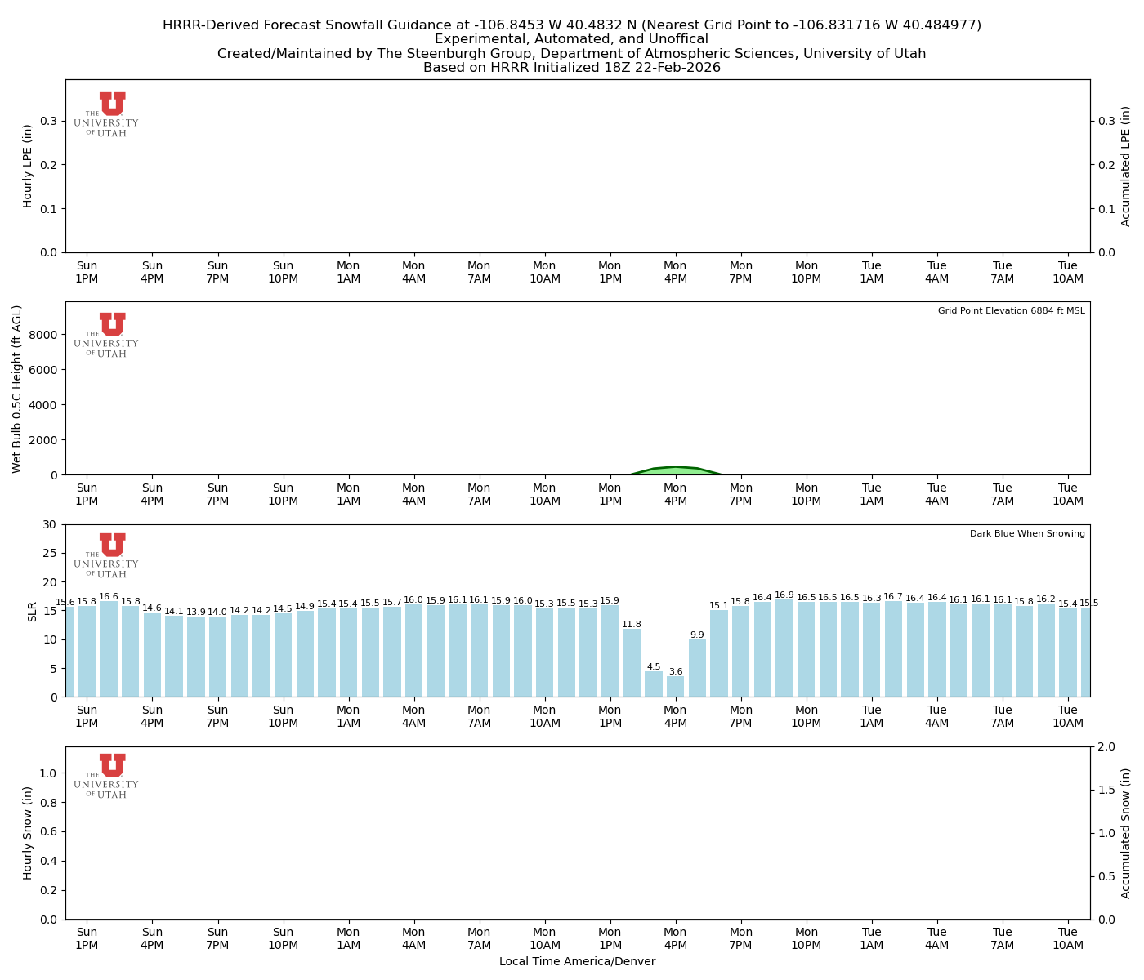Click the University of Utah logo in the Hourly Snow panel
The image size is (1144, 980).
point(107,776)
